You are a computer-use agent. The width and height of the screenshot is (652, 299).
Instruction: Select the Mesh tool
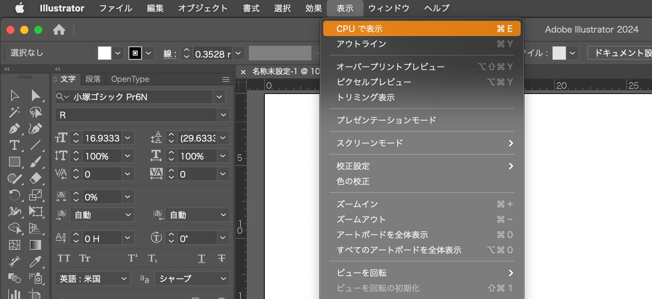tap(15, 245)
